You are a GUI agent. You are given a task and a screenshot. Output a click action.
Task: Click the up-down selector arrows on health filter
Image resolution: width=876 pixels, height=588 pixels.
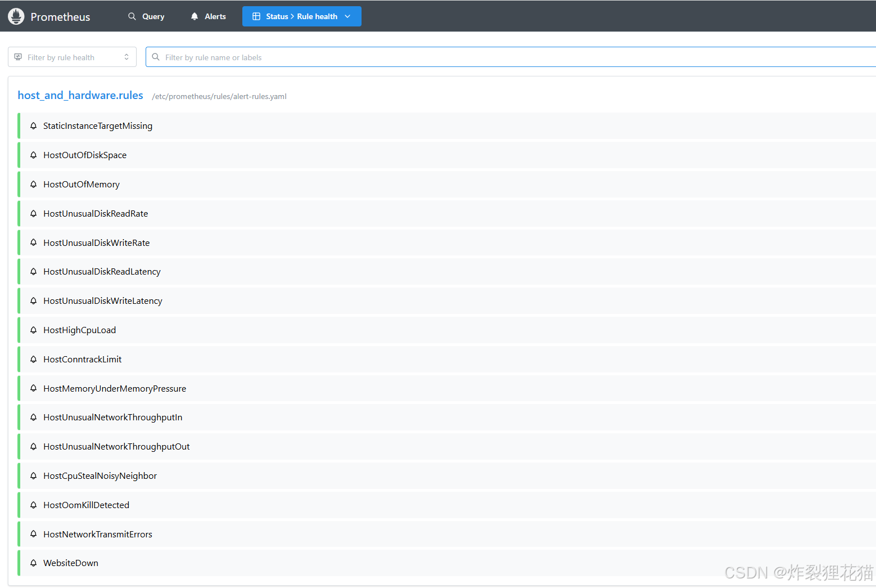[127, 57]
